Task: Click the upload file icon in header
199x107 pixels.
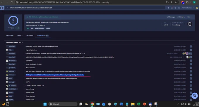Action: coord(168,8)
